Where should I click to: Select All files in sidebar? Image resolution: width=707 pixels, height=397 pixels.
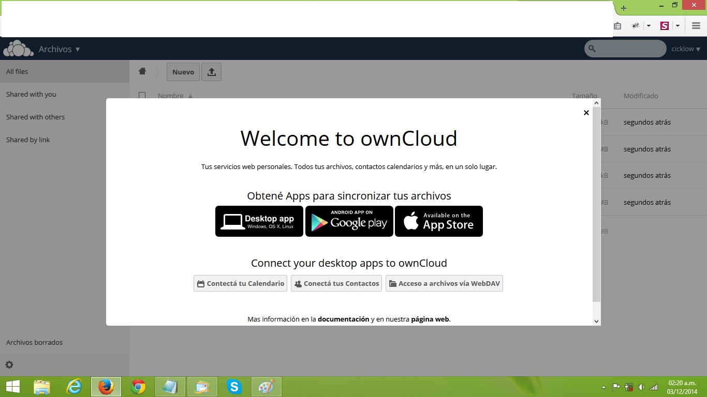tap(65, 71)
